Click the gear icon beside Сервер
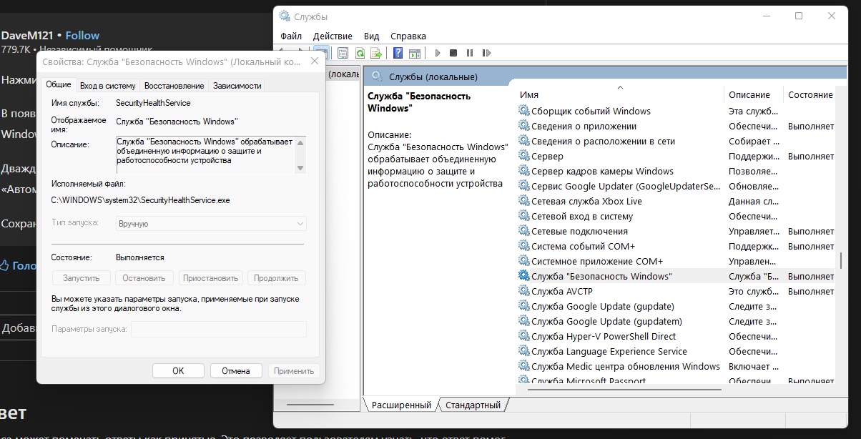This screenshot has height=439, width=861. (x=523, y=156)
